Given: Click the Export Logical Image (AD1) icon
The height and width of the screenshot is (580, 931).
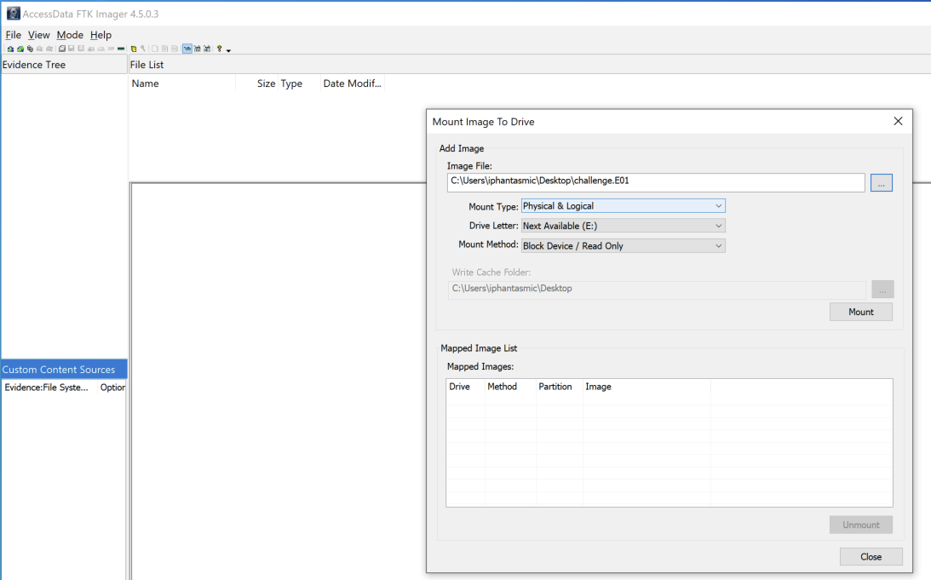Looking at the screenshot, I should tap(81, 49).
